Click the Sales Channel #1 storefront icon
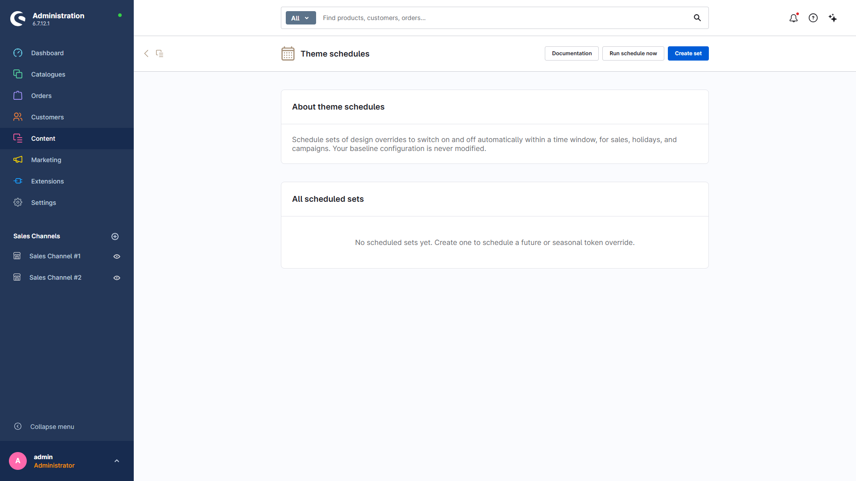Screen dimensions: 856x481 [17, 256]
